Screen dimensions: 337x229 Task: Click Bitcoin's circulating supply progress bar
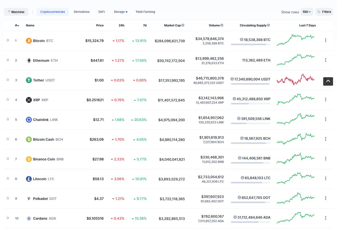tap(251, 44)
